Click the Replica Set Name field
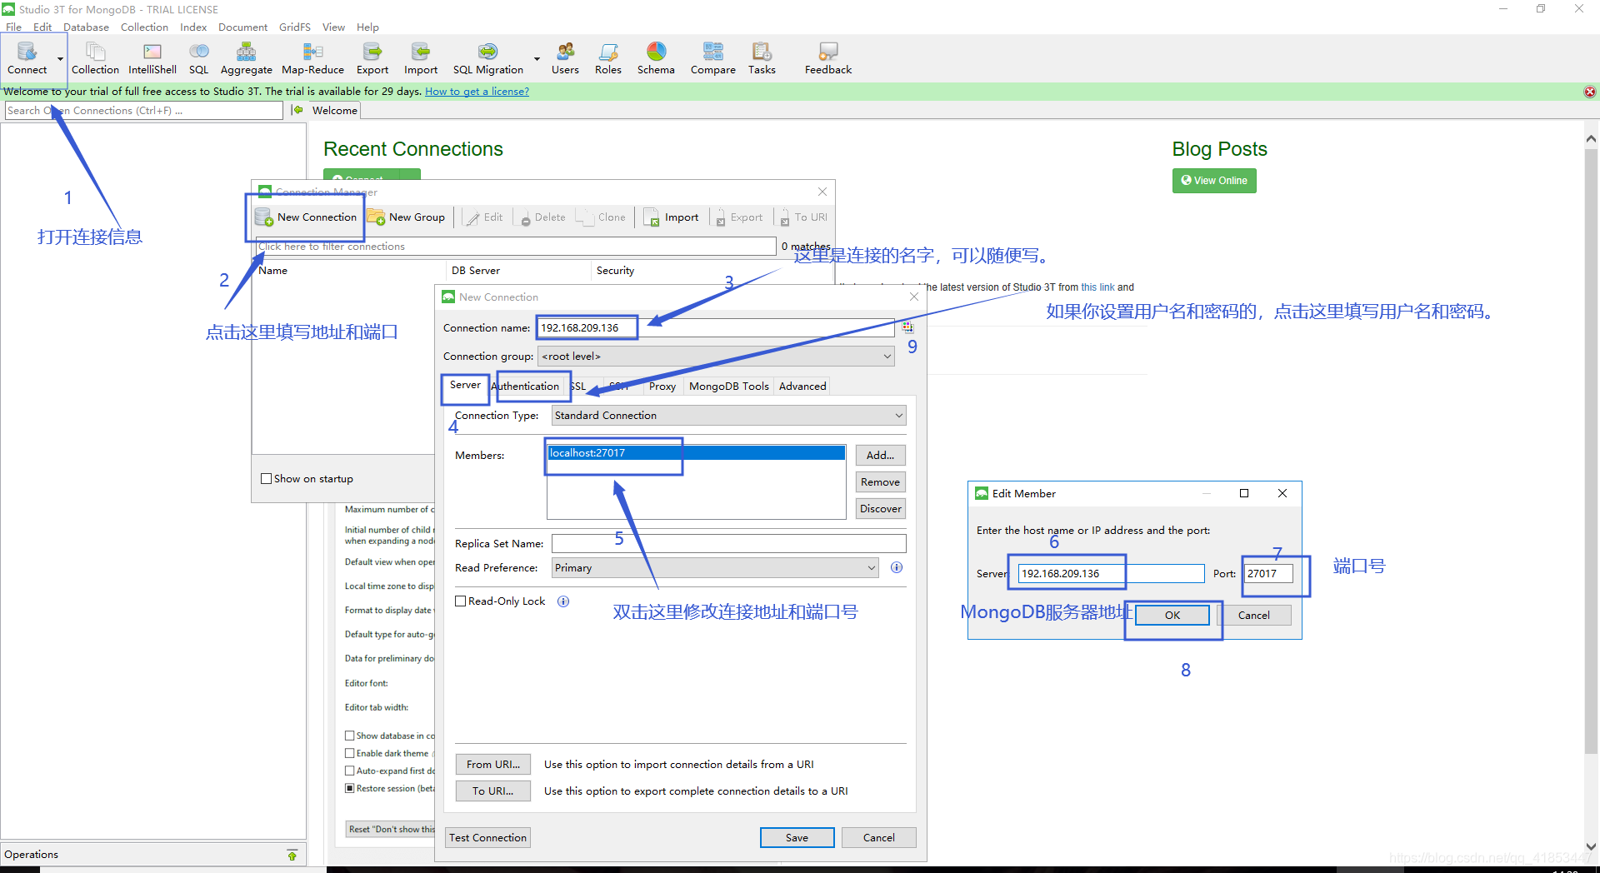This screenshot has height=873, width=1600. click(728, 544)
